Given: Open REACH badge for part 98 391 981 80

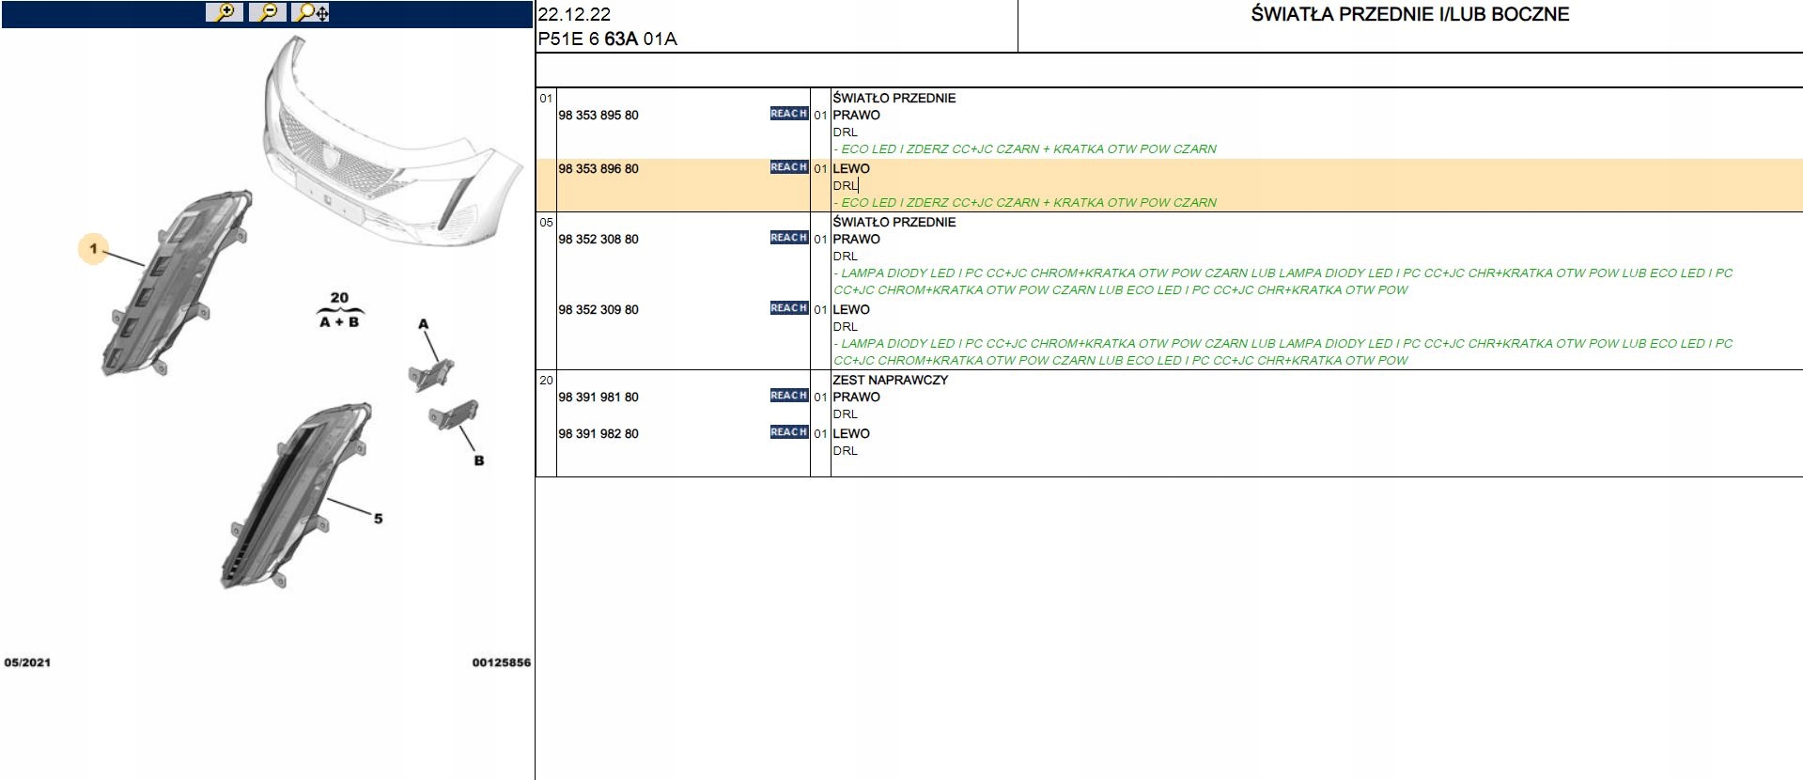Looking at the screenshot, I should click(x=789, y=396).
